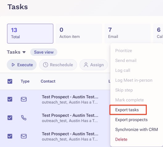Uncheck the third task row checkbox

[x=10, y=136]
